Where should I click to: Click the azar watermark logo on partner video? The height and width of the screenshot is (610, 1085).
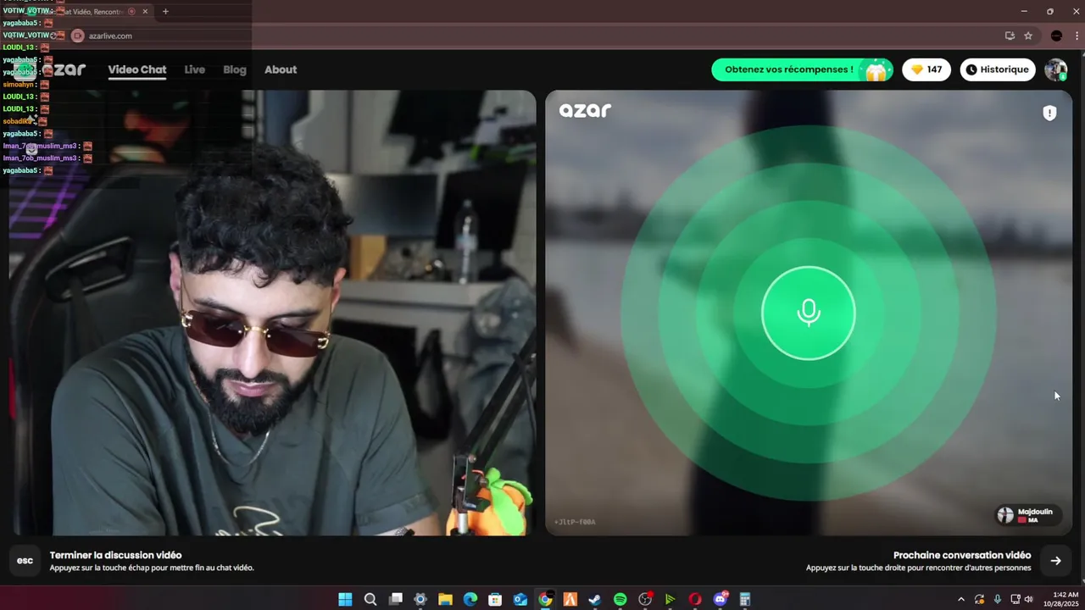pos(585,110)
